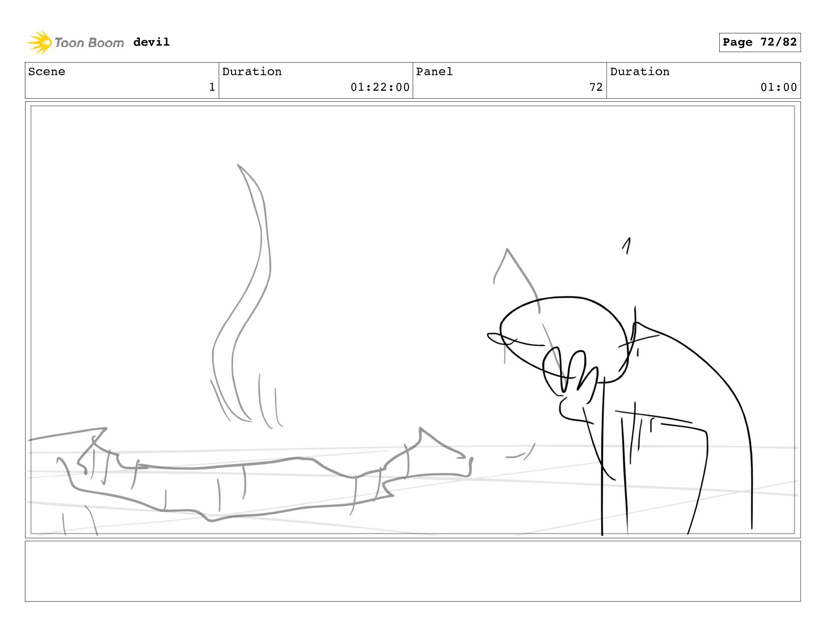Image resolution: width=827 pixels, height=639 pixels.
Task: Click the 'Page 72/82' page indicator
Action: point(759,42)
